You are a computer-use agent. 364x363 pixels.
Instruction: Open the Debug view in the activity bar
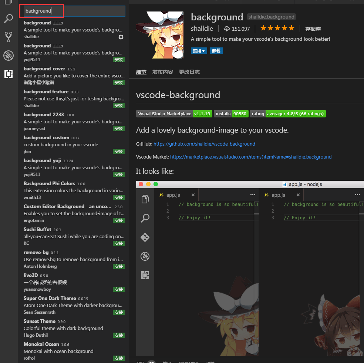coord(9,56)
